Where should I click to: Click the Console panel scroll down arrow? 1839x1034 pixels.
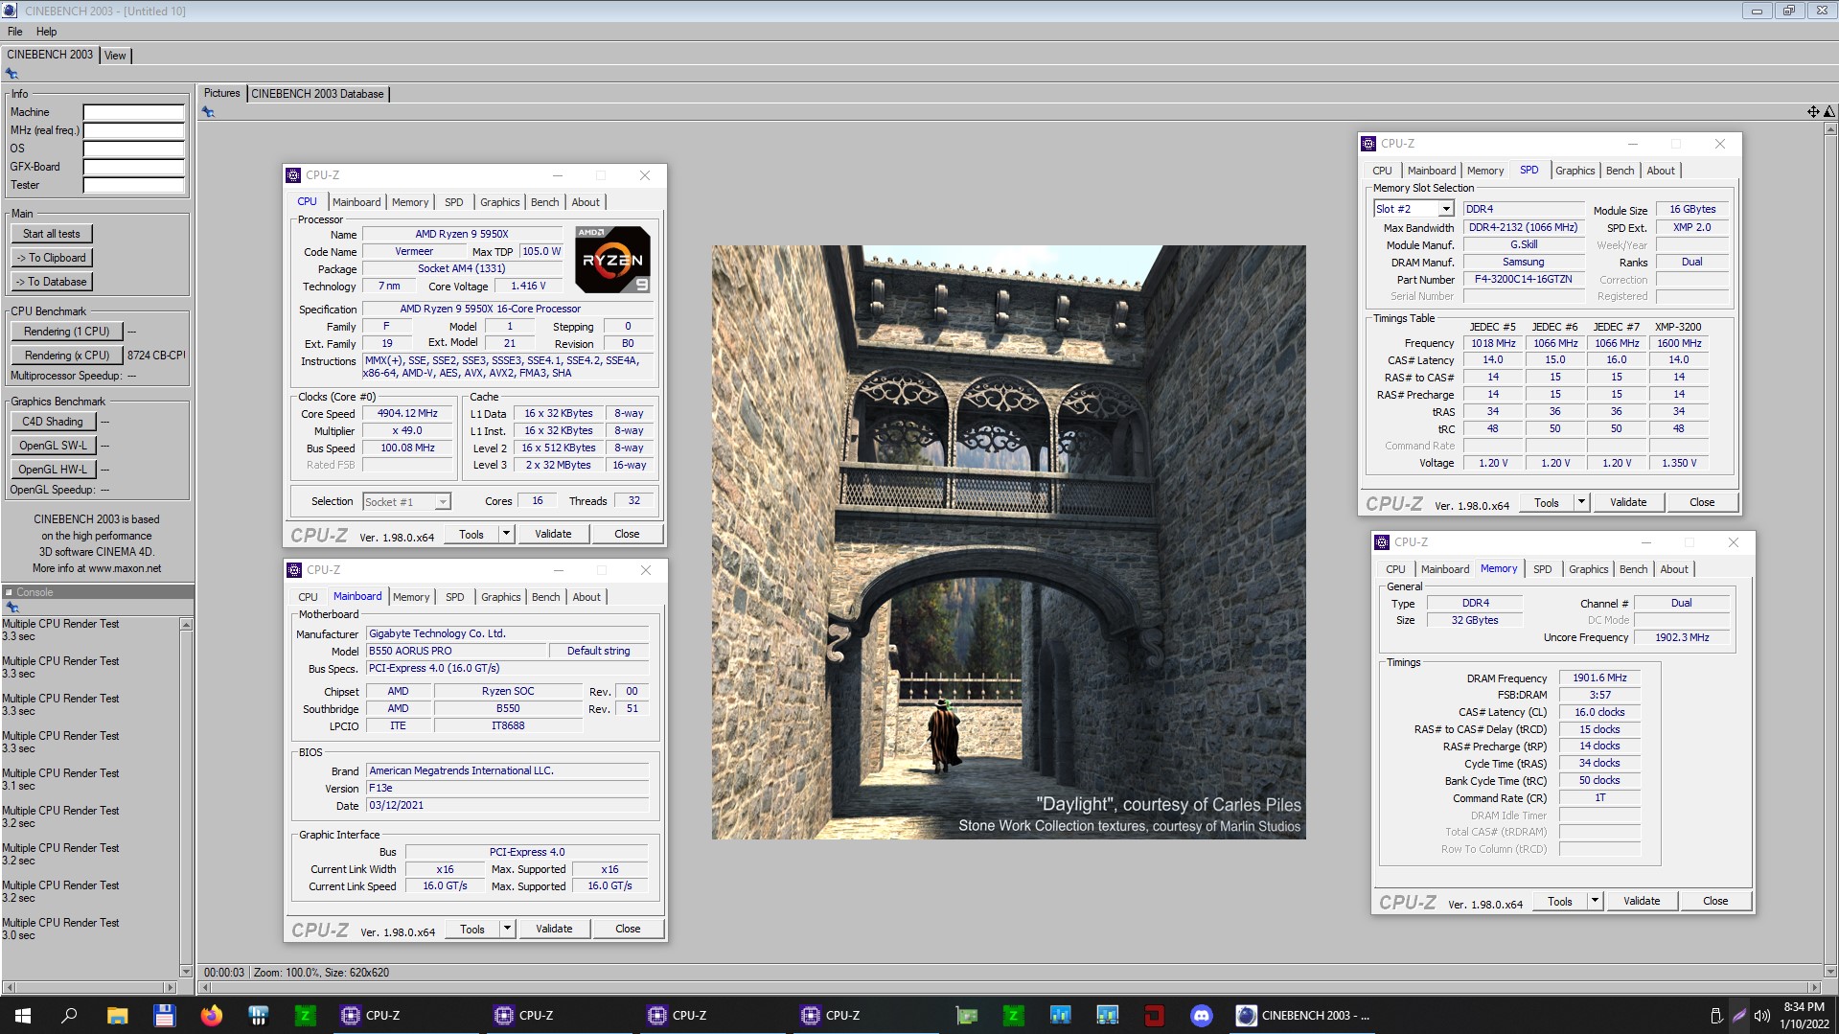[x=186, y=971]
